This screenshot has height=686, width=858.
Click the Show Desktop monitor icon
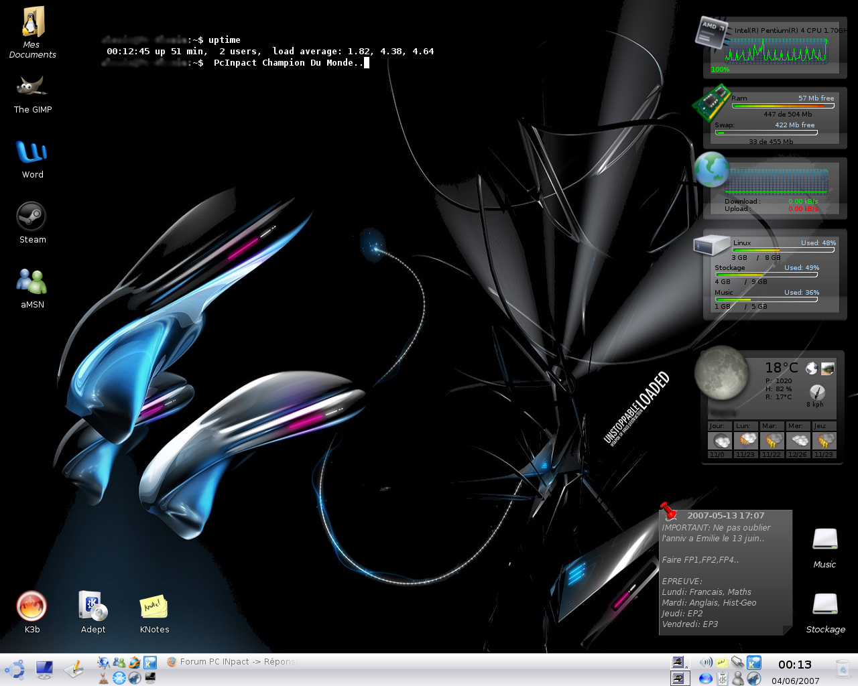pos(44,669)
